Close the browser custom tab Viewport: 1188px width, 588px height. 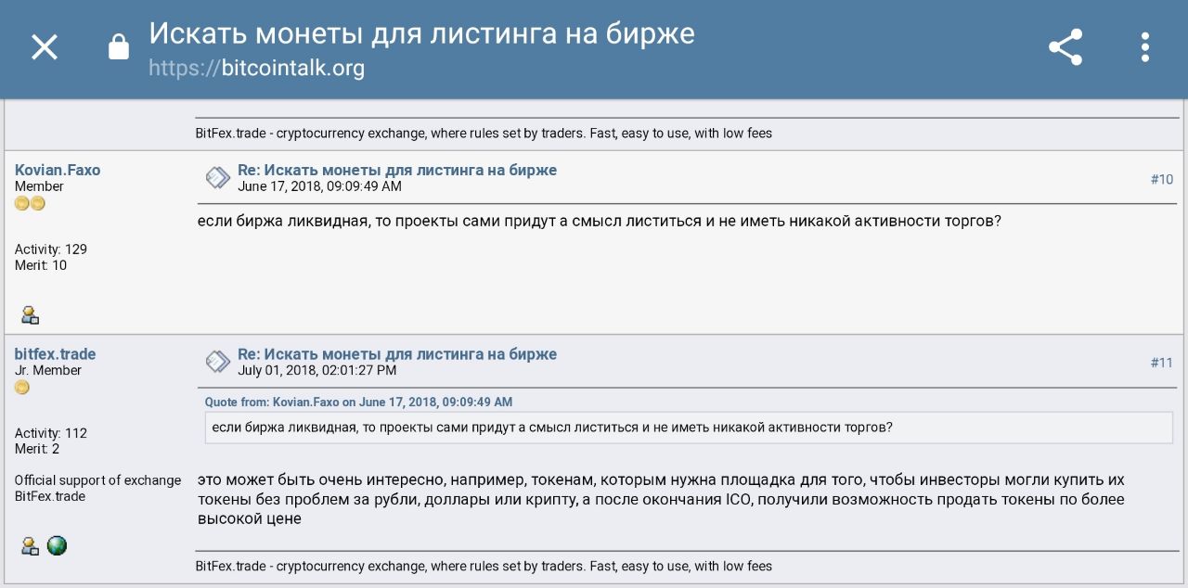pos(45,47)
